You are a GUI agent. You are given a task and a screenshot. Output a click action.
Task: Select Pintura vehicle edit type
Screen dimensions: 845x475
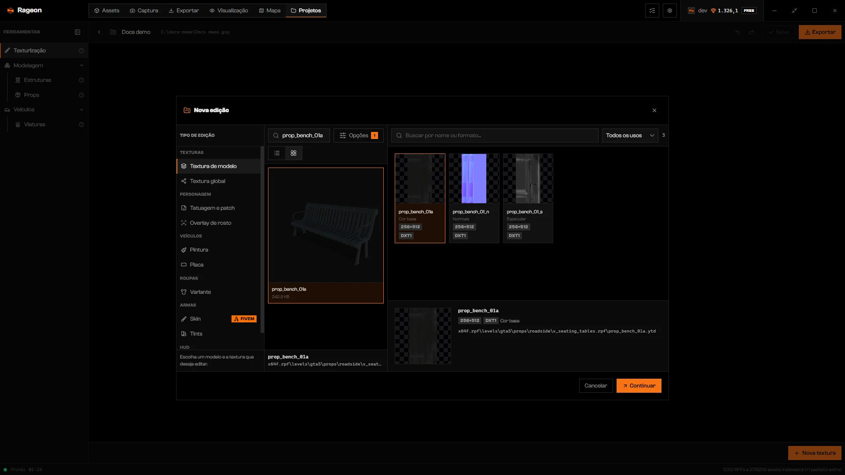(218, 250)
